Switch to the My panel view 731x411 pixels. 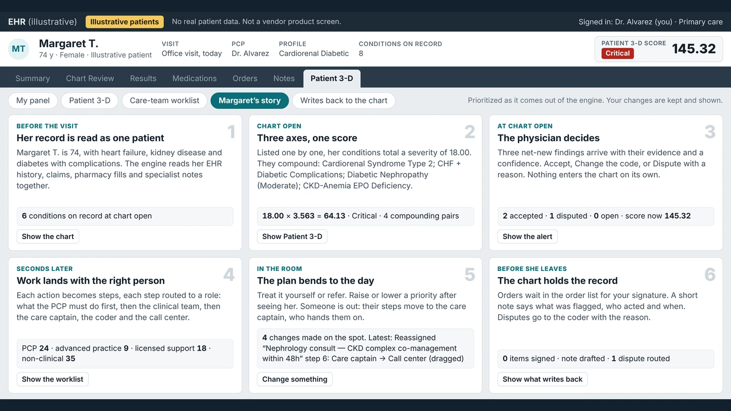click(33, 100)
